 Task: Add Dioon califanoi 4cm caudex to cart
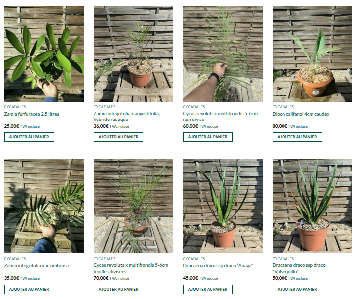[297, 137]
